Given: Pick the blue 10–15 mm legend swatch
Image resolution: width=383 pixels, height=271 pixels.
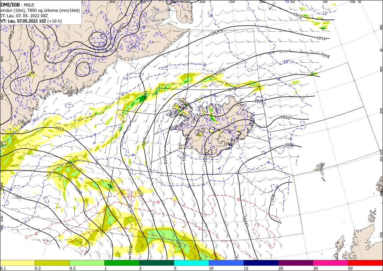Looking at the screenshot, I should click(226, 263).
